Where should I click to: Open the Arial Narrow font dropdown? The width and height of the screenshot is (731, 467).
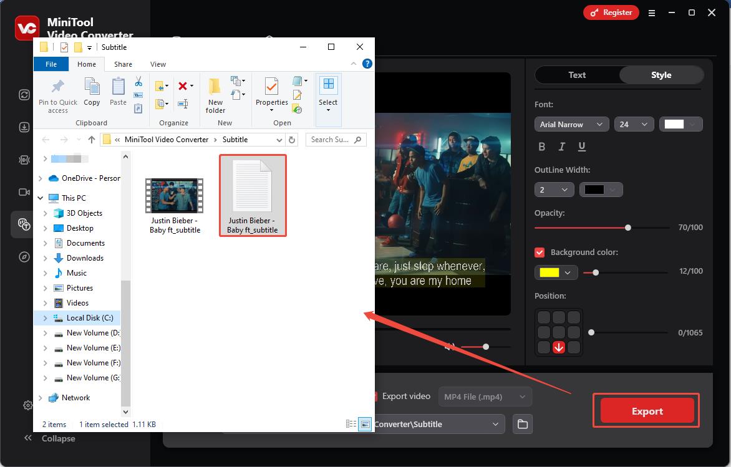[x=571, y=125]
